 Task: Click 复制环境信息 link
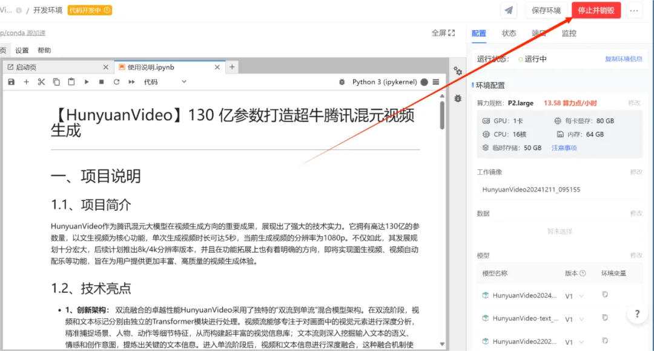tap(624, 59)
